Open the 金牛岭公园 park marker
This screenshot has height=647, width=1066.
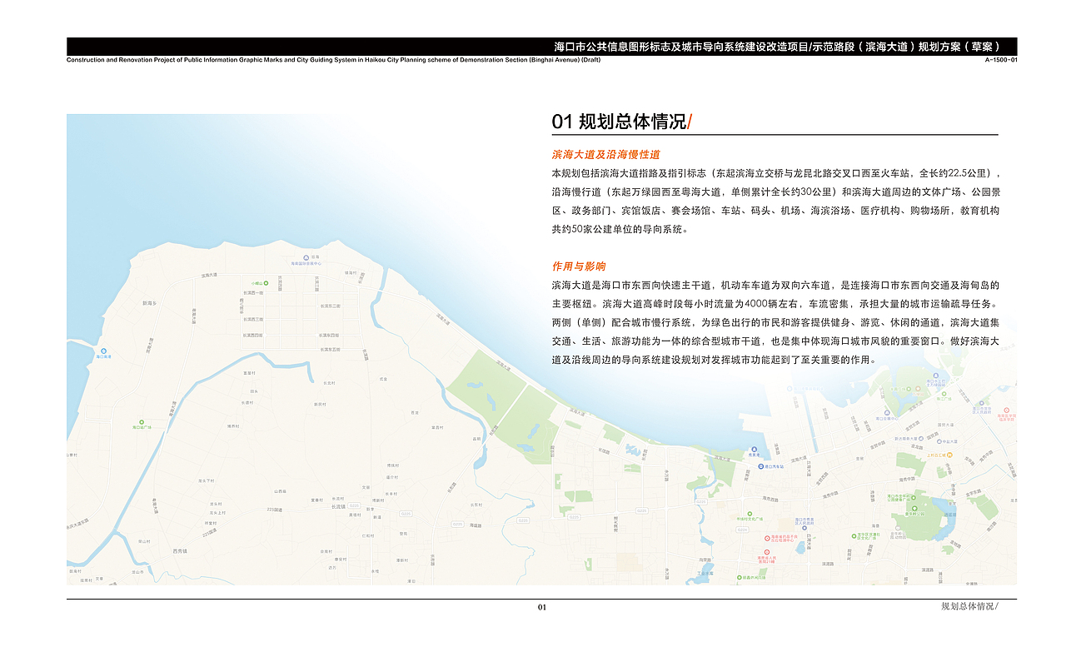[914, 508]
